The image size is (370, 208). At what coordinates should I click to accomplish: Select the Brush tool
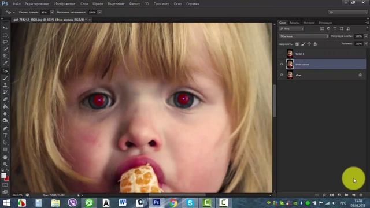pos(5,78)
